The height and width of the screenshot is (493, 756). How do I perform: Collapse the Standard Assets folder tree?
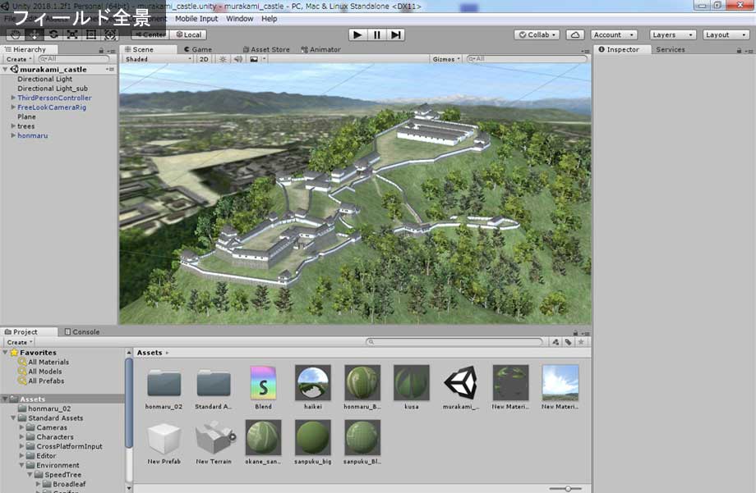pyautogui.click(x=13, y=418)
